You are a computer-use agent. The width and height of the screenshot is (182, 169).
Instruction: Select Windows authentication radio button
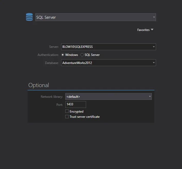coord(63,55)
